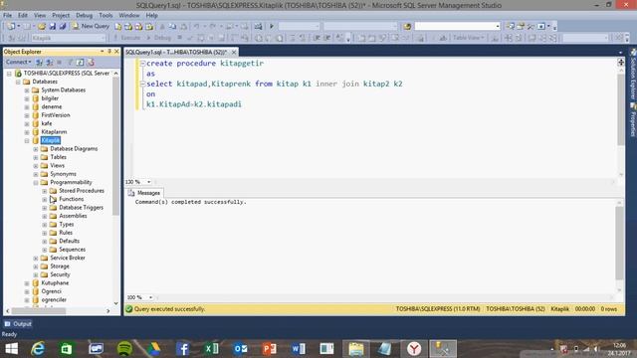This screenshot has height=358, width=637.
Task: Select the Kutuphane database
Action: tap(55, 282)
